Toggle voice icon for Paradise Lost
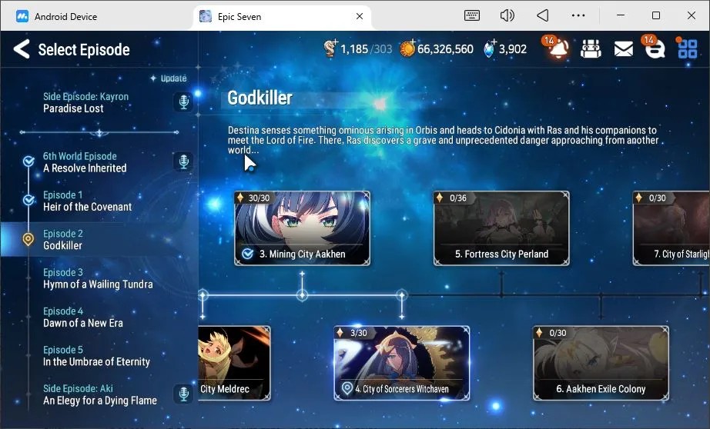This screenshot has width=710, height=429. pos(183,101)
